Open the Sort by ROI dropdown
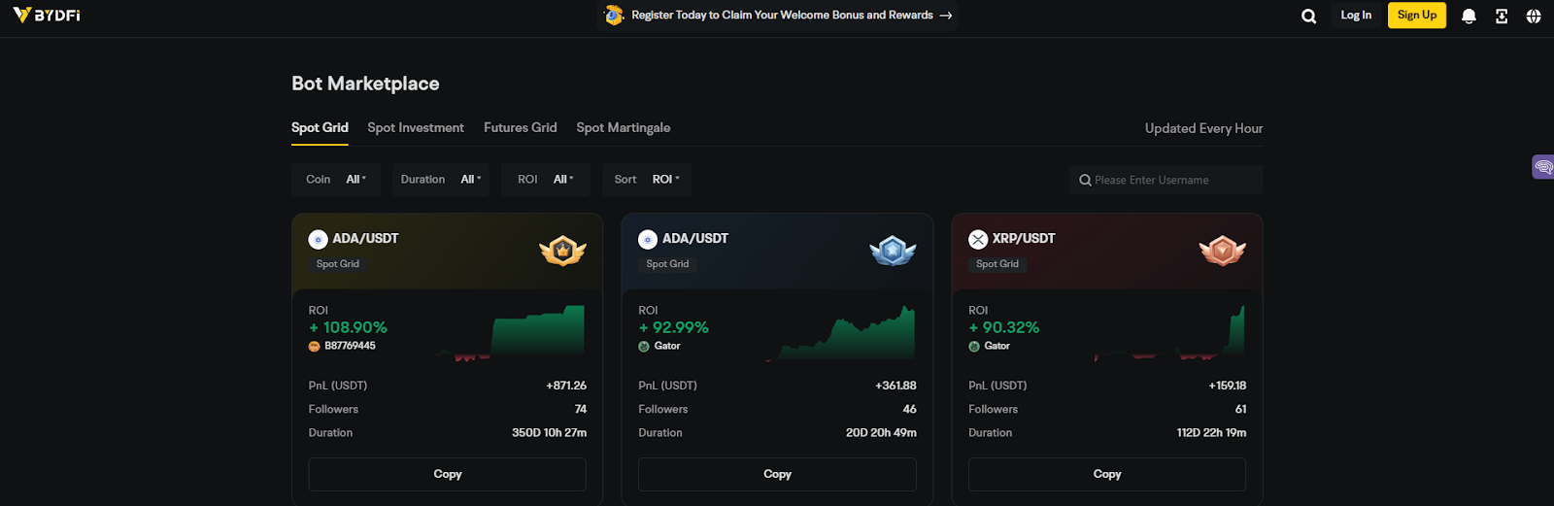Screen dimensions: 1554x506 pos(646,180)
